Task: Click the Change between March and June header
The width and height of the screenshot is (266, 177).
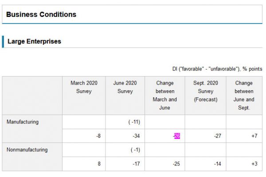Action: (x=164, y=95)
